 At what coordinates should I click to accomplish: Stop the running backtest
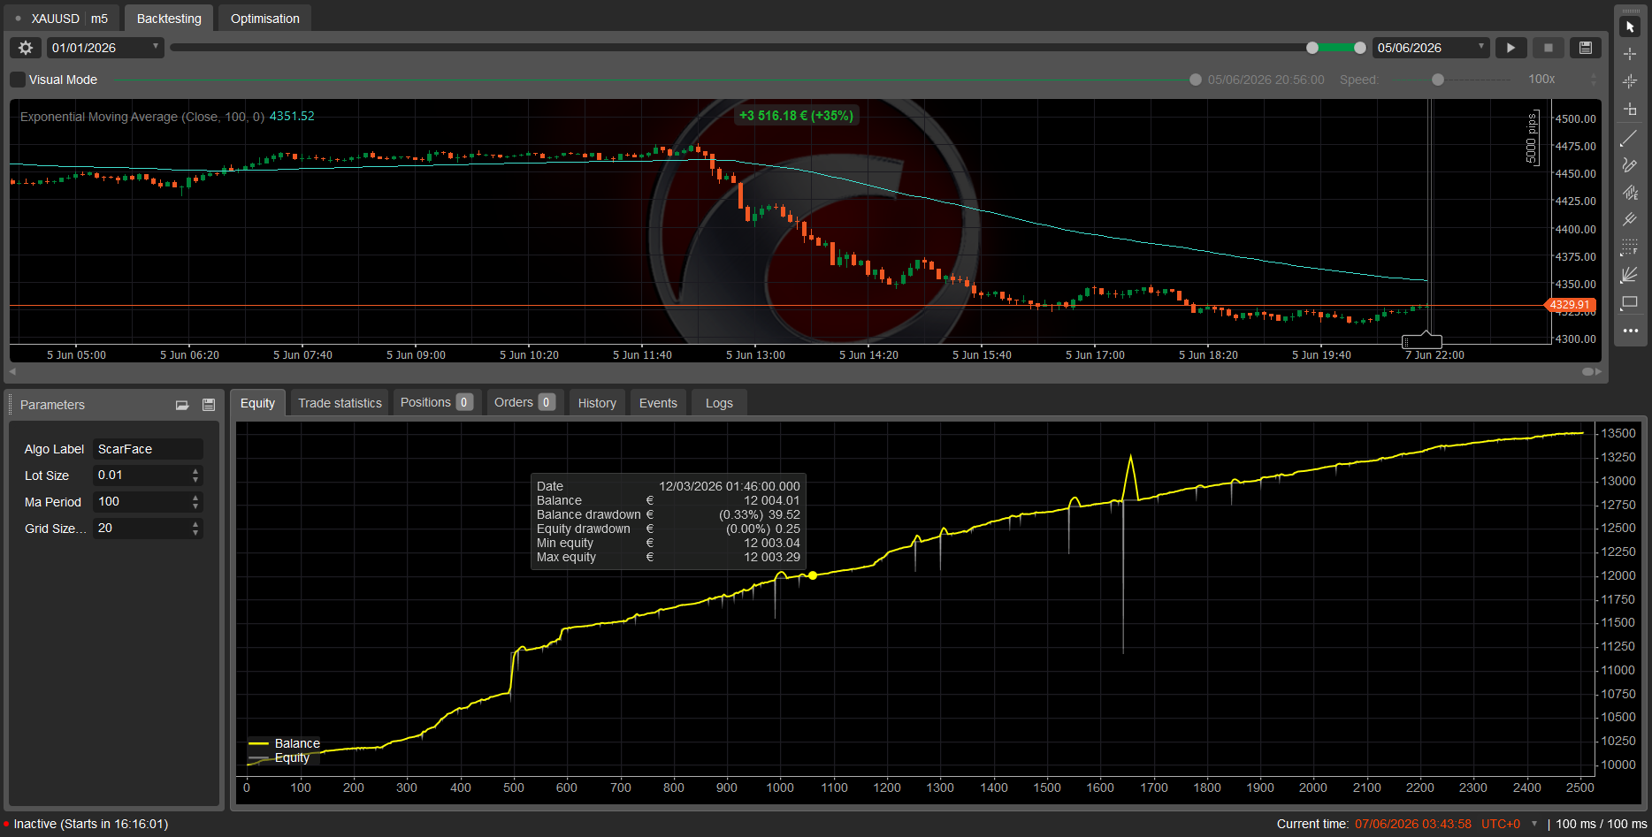click(1548, 48)
